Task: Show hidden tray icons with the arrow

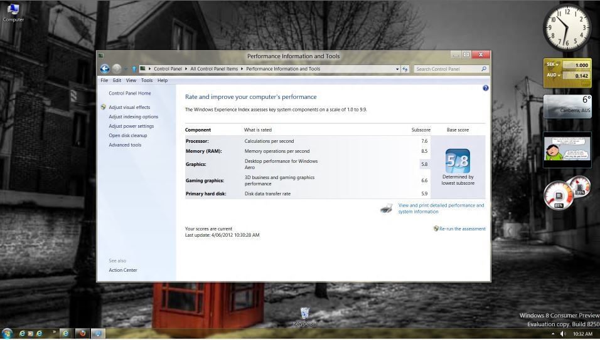Action: 553,334
